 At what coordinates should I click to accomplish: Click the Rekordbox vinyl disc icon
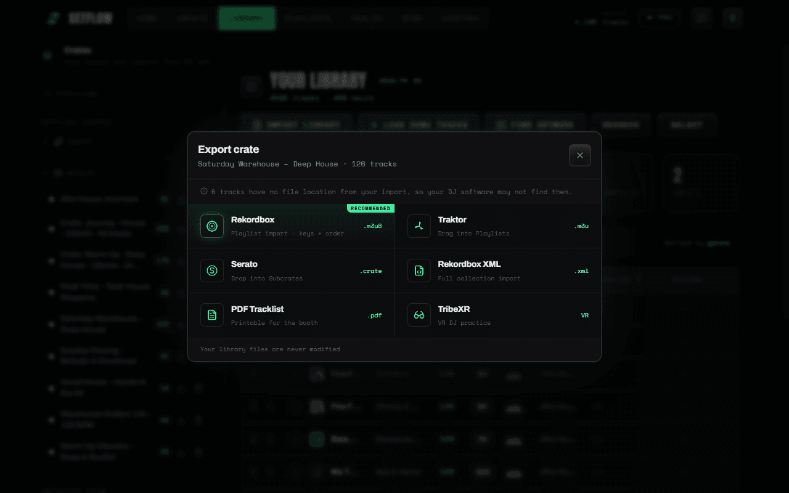click(x=212, y=226)
